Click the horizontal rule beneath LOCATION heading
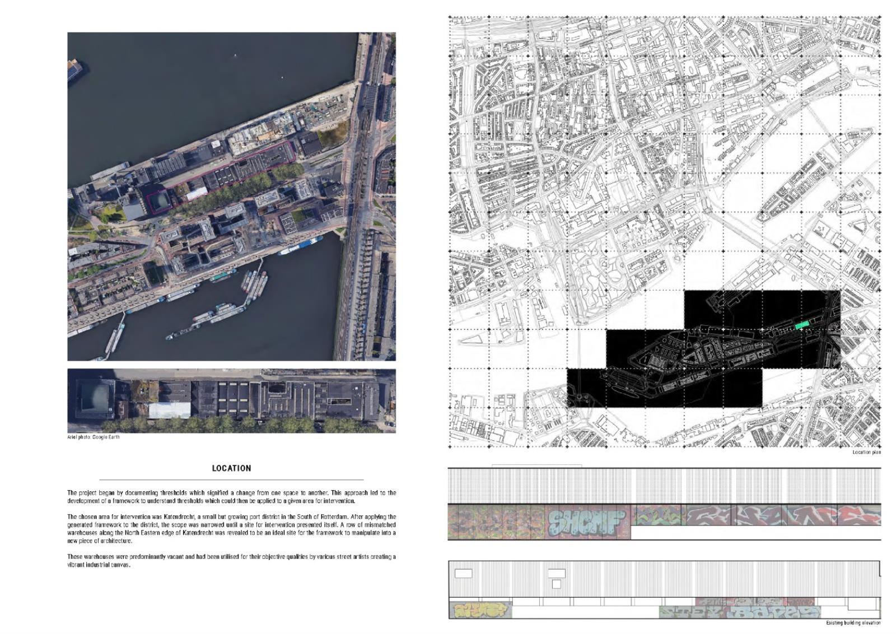 [x=231, y=480]
